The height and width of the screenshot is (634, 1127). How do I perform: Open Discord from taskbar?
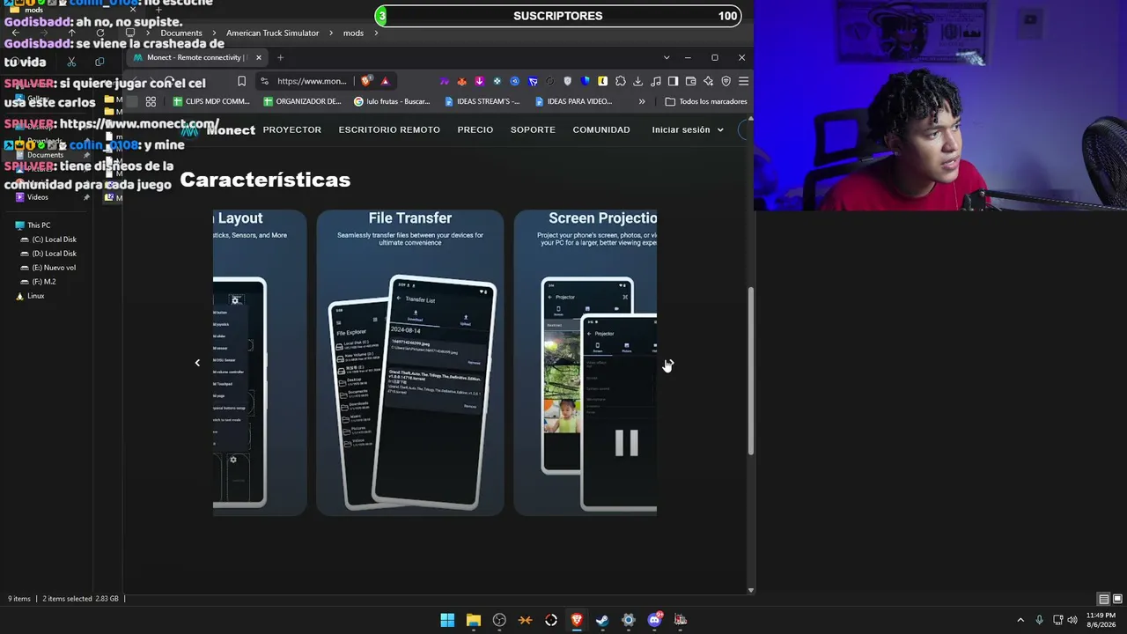coord(654,620)
